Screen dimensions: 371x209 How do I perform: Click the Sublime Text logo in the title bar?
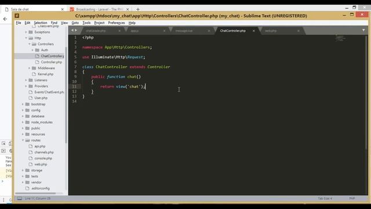pyautogui.click(x=17, y=16)
